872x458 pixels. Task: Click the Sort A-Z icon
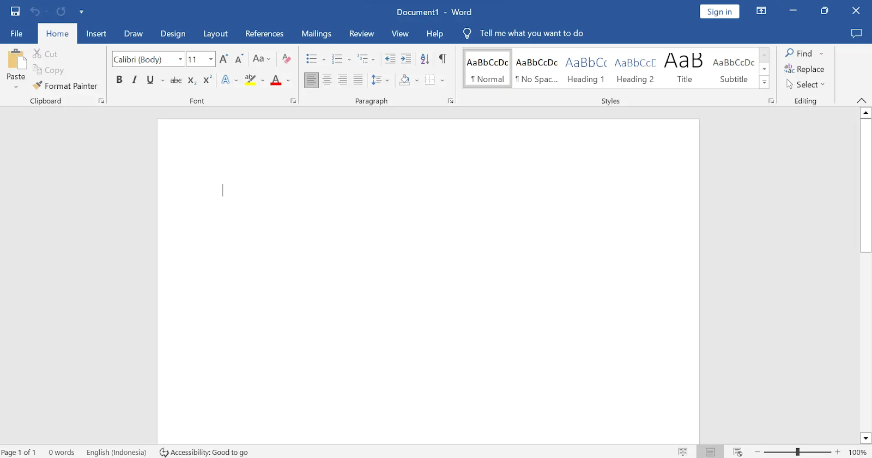(425, 59)
